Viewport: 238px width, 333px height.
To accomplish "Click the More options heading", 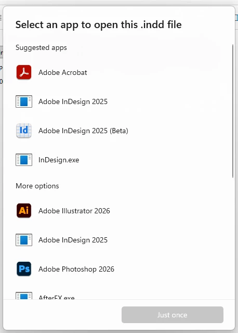I will click(37, 186).
